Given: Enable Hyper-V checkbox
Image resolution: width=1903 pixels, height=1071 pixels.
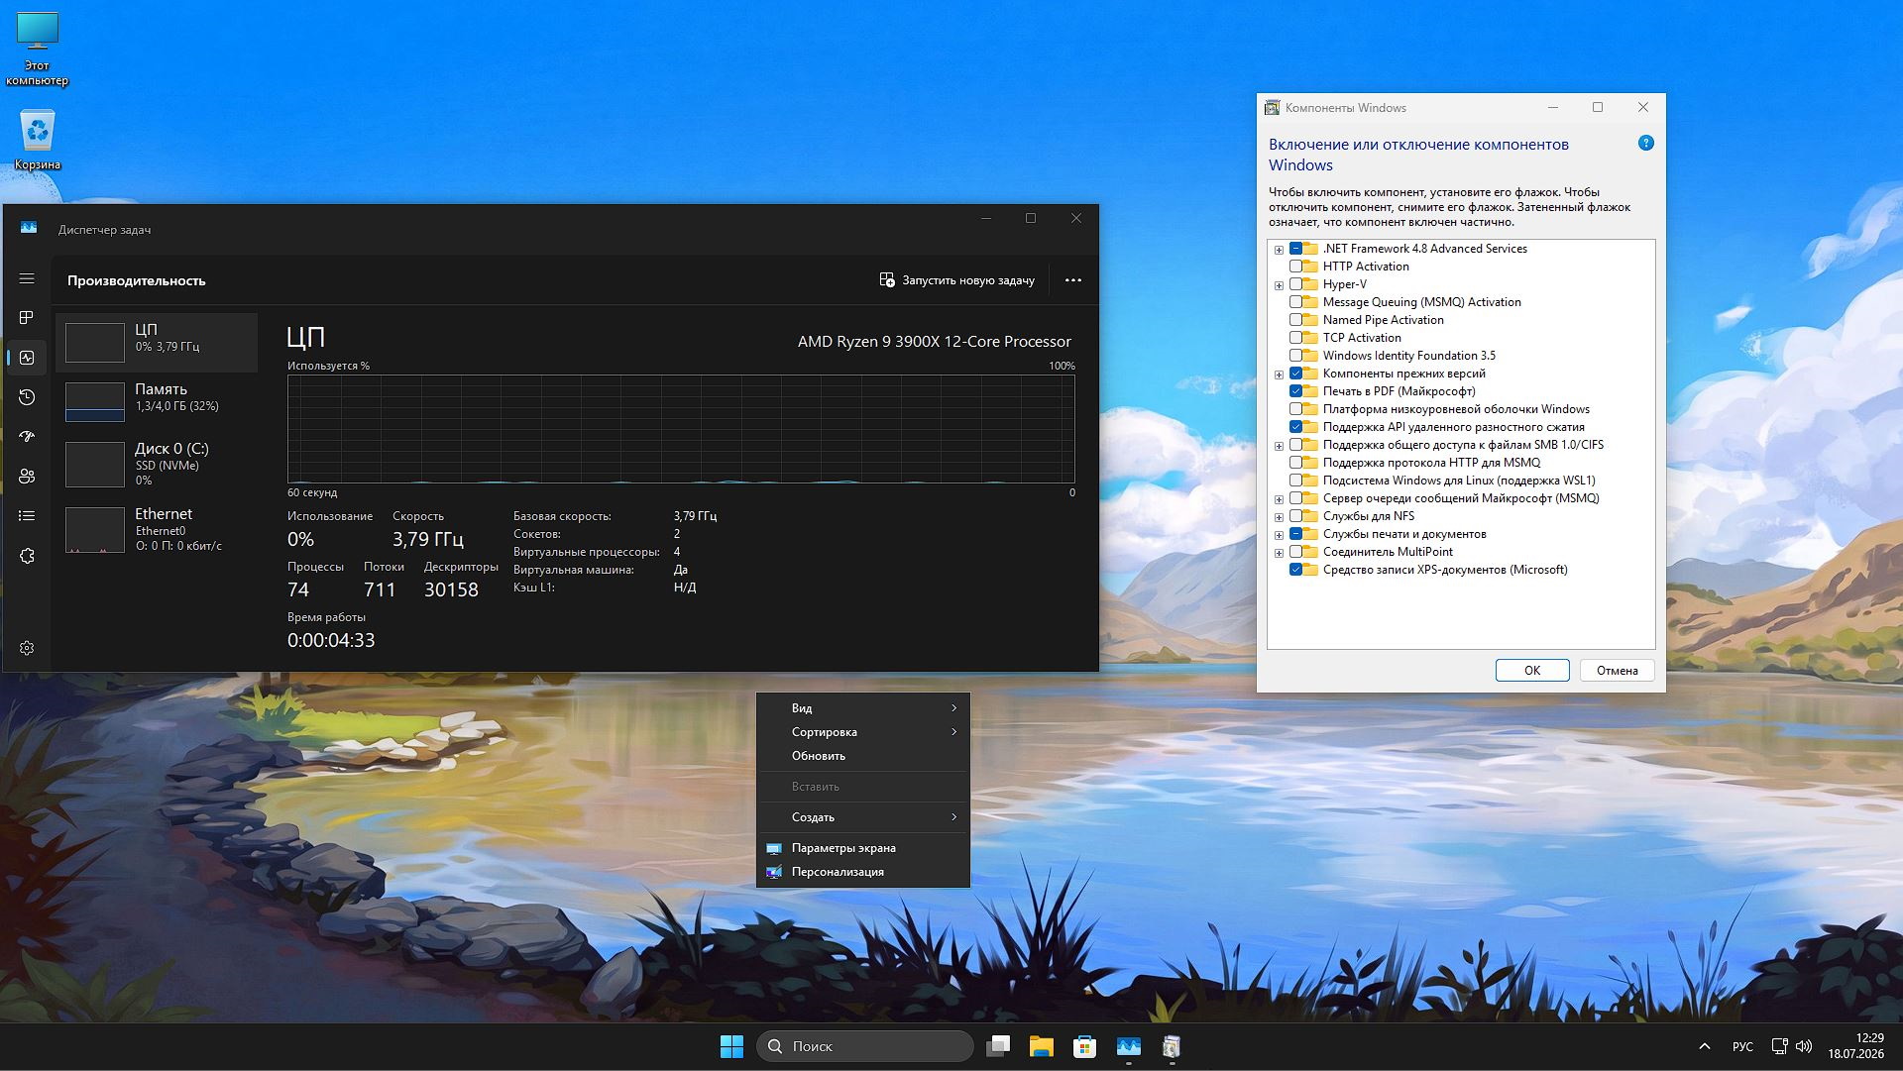Looking at the screenshot, I should pos(1296,284).
